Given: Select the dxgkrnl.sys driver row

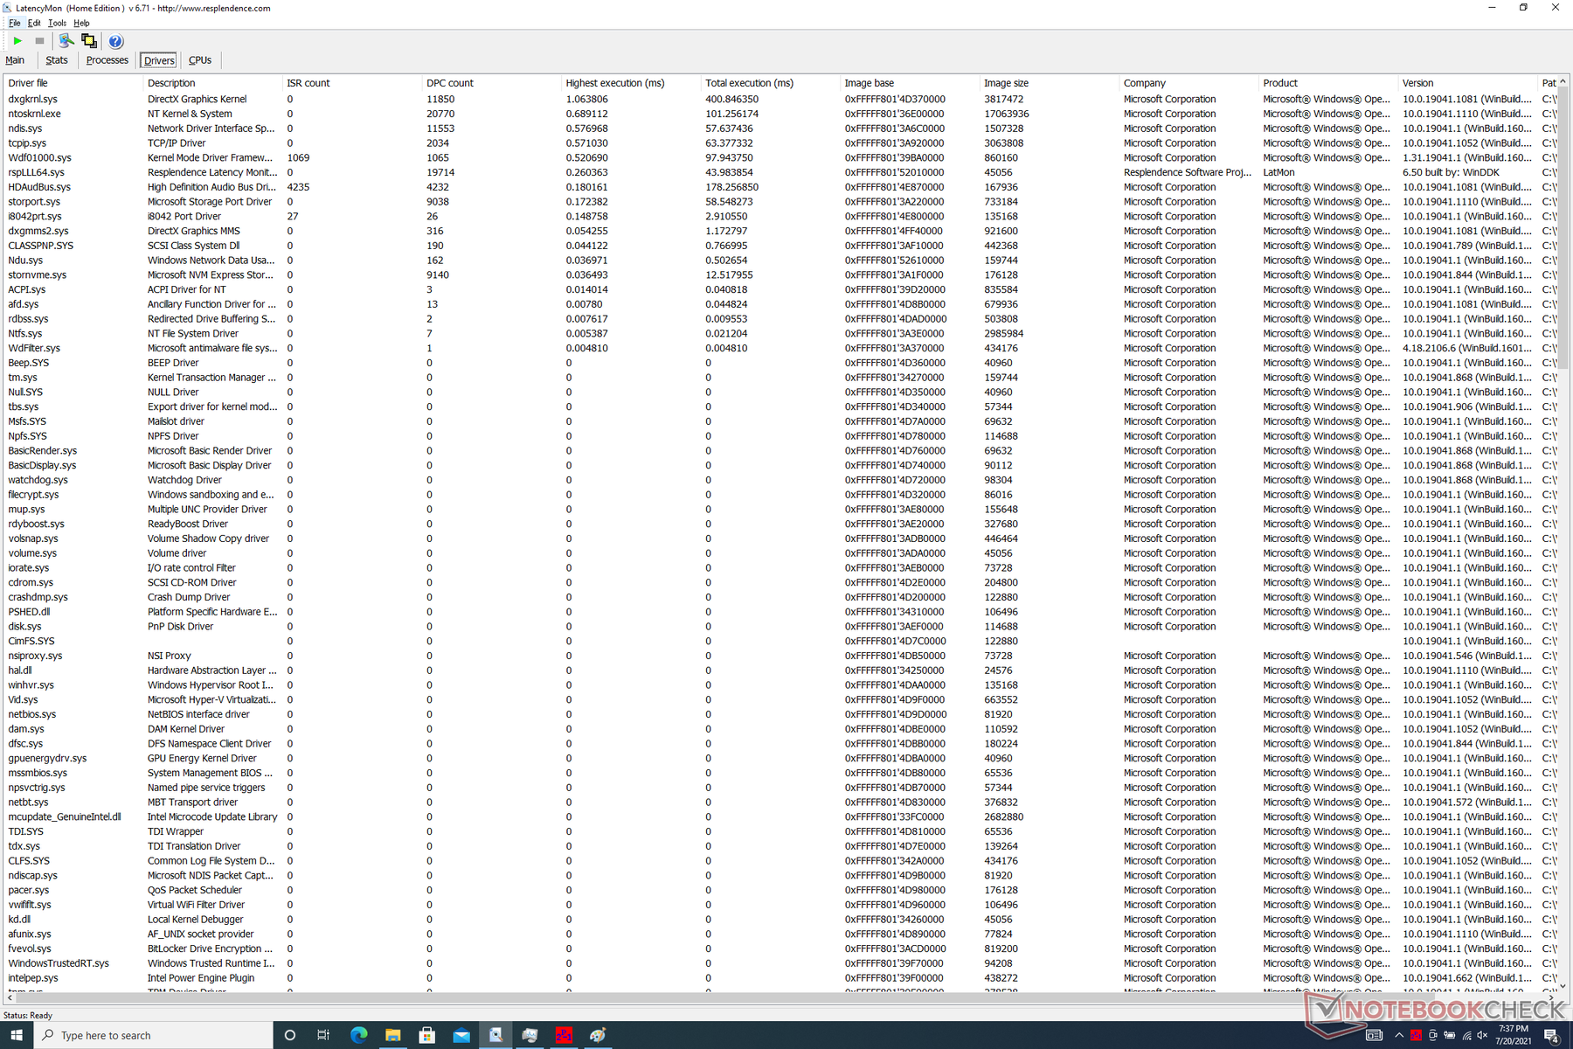Looking at the screenshot, I should tap(780, 99).
